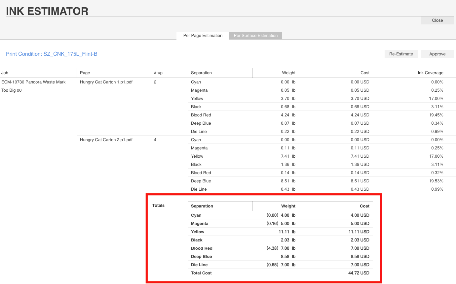Click #-up value 4 for Carton 2
This screenshot has height=284, width=456.
coord(155,140)
